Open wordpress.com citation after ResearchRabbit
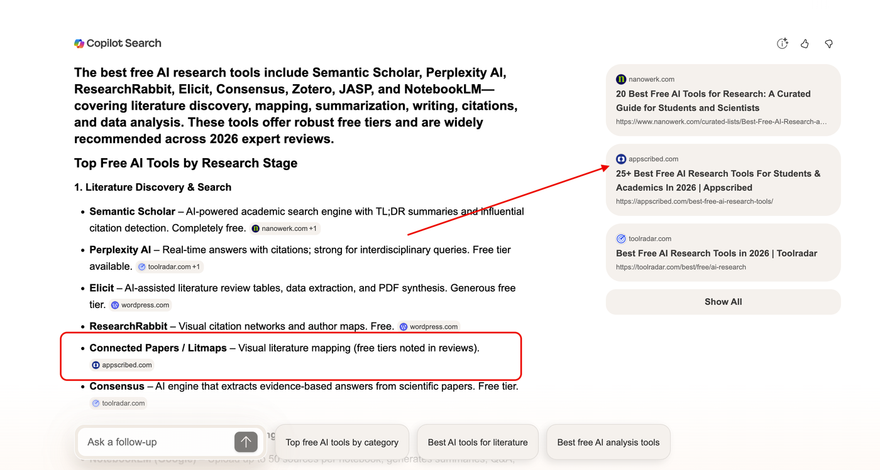This screenshot has width=880, height=470. tap(429, 326)
